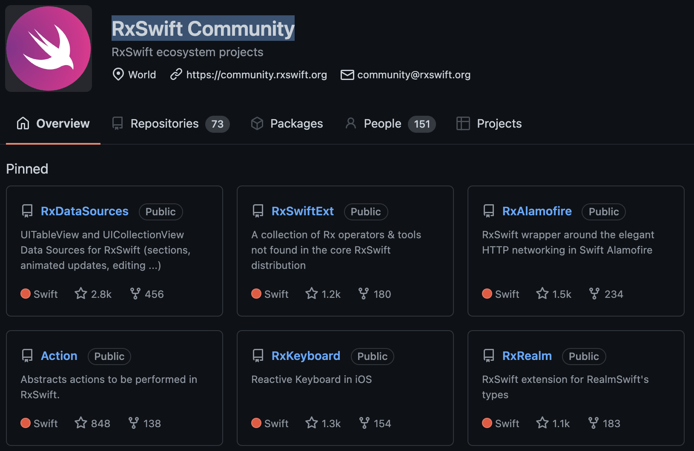Click the 151 people counter badge
694x451 pixels.
pos(422,124)
